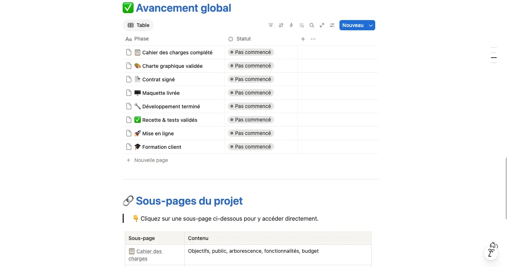Image resolution: width=507 pixels, height=267 pixels.
Task: Open the database filter icon
Action: pos(271,25)
